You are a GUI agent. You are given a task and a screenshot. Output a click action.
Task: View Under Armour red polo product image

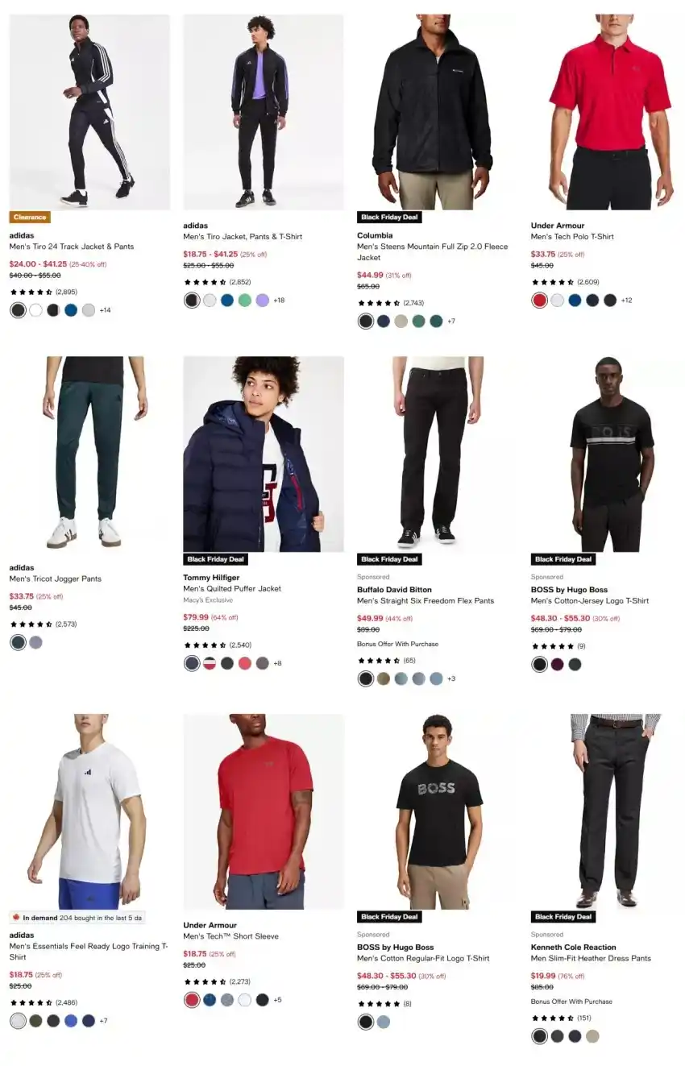pyautogui.click(x=611, y=112)
